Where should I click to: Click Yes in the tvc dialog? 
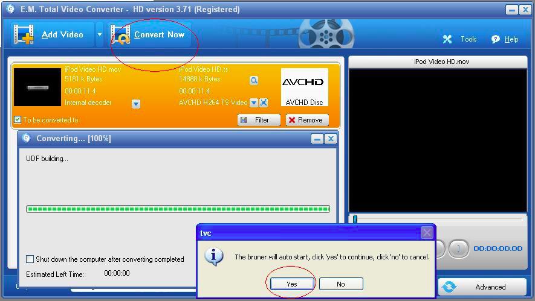(x=292, y=284)
